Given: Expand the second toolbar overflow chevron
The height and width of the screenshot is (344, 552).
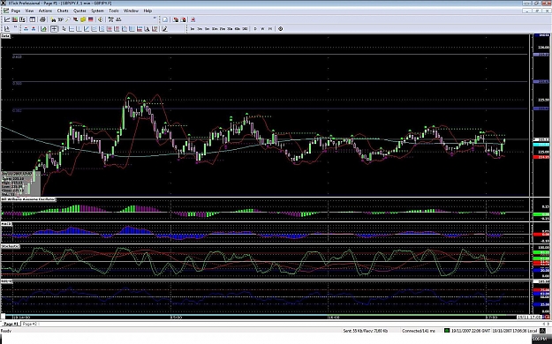Looking at the screenshot, I should point(16,27).
